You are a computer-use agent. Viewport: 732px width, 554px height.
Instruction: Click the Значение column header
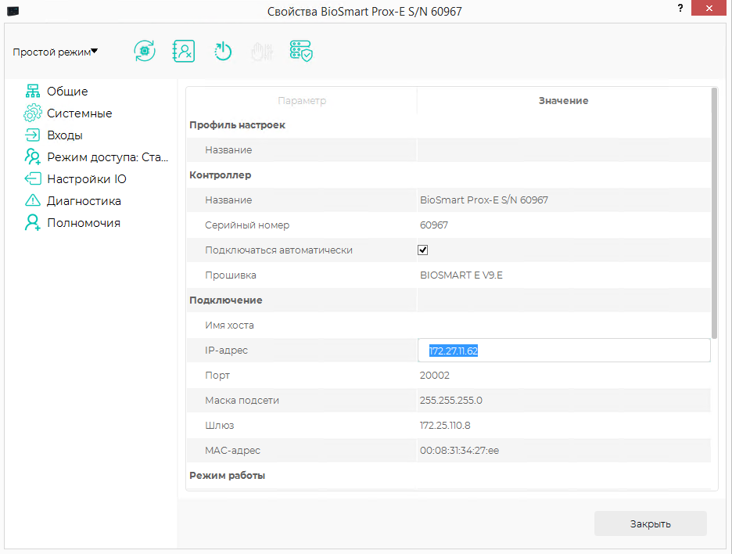pos(564,100)
